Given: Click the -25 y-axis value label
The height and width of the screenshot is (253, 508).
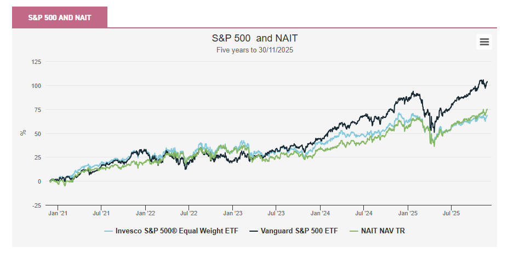Looking at the screenshot, I should tap(36, 205).
